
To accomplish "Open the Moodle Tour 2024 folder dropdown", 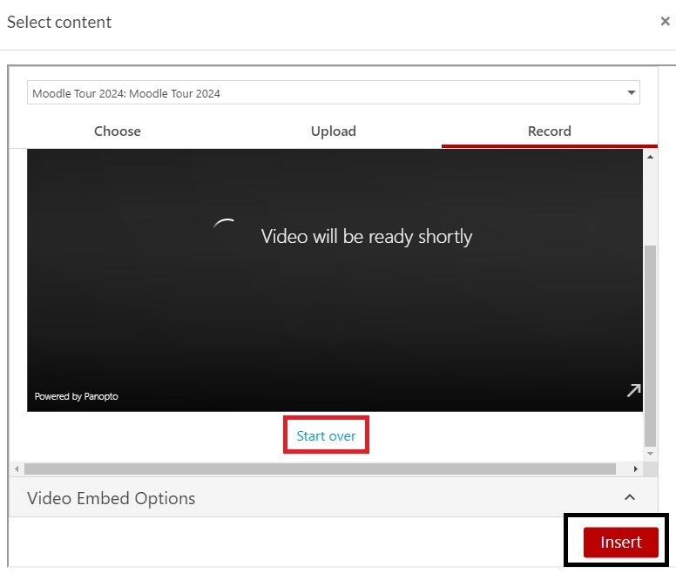I will (334, 92).
